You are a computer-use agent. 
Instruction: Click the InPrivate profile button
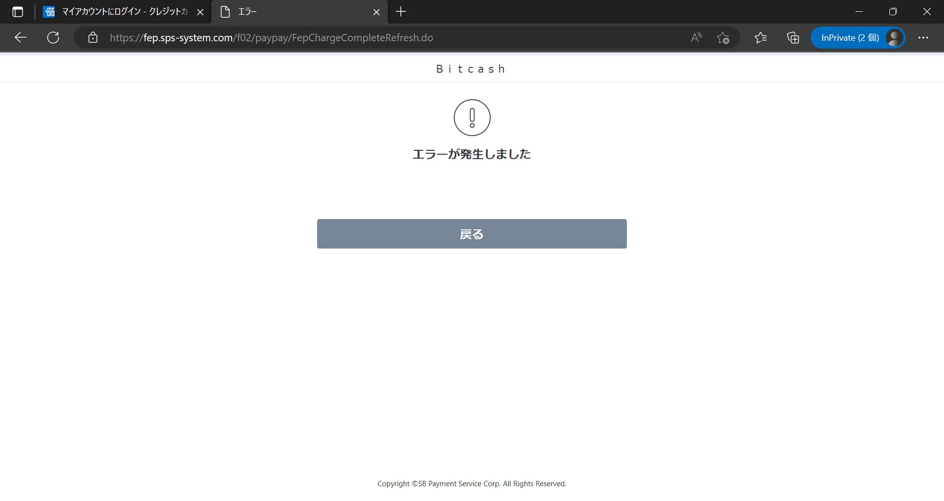click(x=858, y=38)
